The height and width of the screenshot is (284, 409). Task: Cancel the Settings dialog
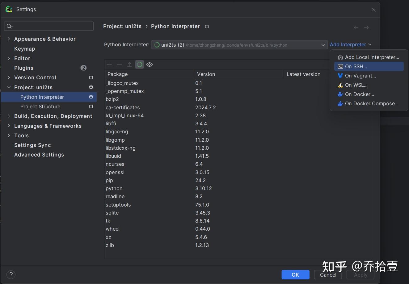tap(328, 275)
